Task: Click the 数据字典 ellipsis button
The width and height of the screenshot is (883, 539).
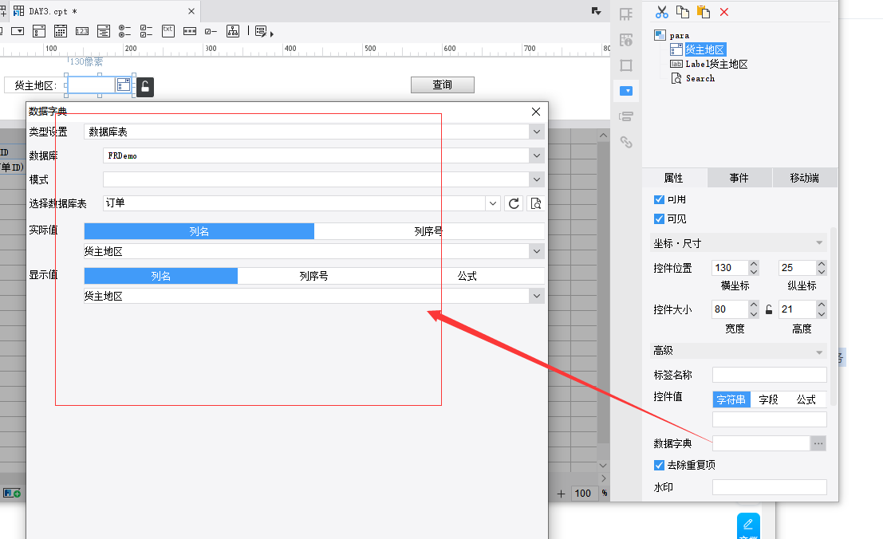Action: point(818,443)
